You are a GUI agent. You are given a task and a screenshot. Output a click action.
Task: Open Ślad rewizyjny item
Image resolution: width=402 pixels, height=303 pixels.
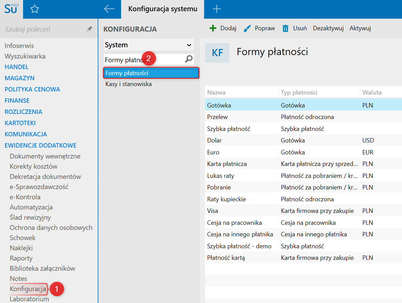[x=30, y=217]
